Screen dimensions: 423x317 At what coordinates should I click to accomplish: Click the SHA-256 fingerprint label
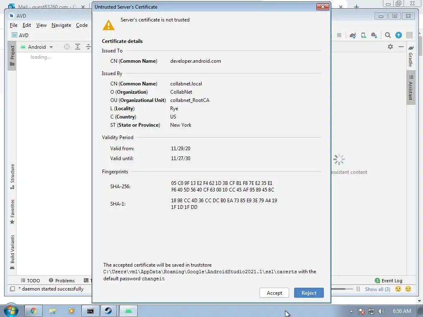coord(120,187)
